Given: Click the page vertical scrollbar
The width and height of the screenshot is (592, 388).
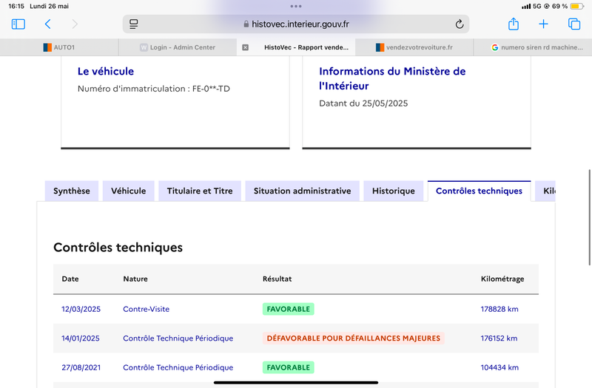Looking at the screenshot, I should click(590, 217).
